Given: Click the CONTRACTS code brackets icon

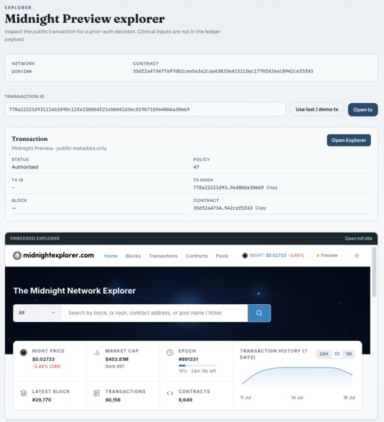Looking at the screenshot, I should pos(170,393).
